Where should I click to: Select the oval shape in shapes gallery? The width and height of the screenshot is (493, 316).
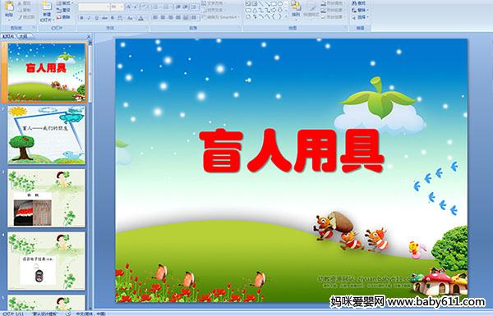coord(281,4)
